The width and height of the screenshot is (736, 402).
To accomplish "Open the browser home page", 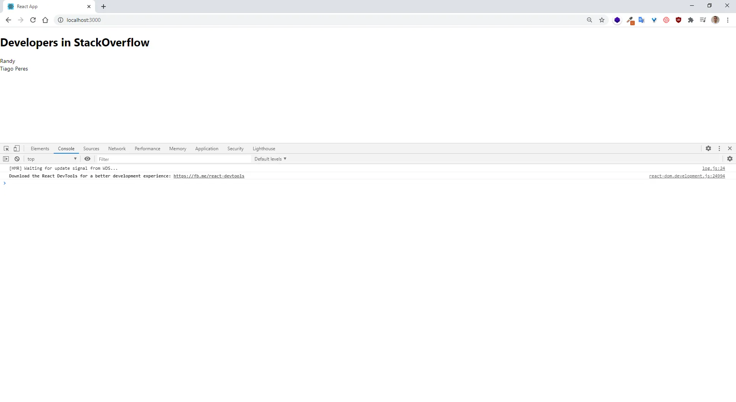I will (x=45, y=20).
